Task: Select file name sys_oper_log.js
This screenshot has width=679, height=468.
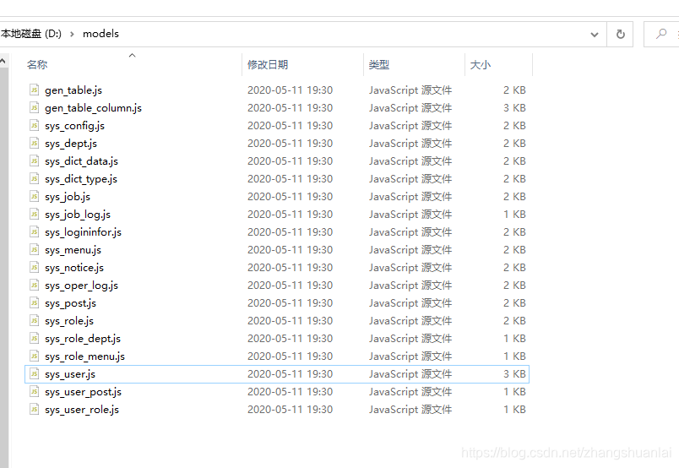Action: click(x=81, y=286)
